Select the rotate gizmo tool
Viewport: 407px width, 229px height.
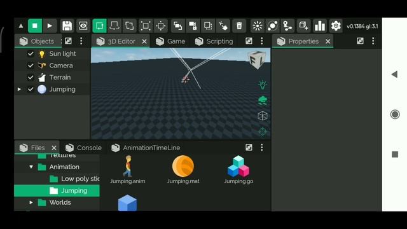click(114, 26)
